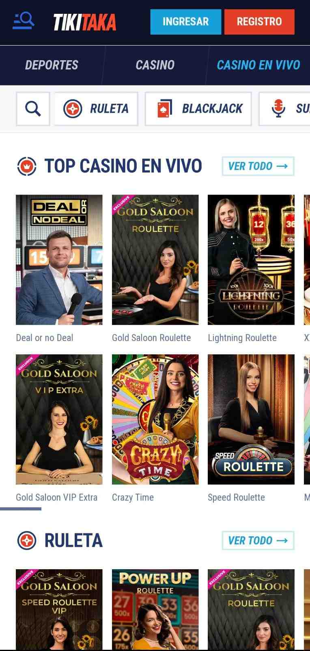This screenshot has height=651, width=310.
Task: Open the Deal or no Deal game
Action: tap(59, 260)
